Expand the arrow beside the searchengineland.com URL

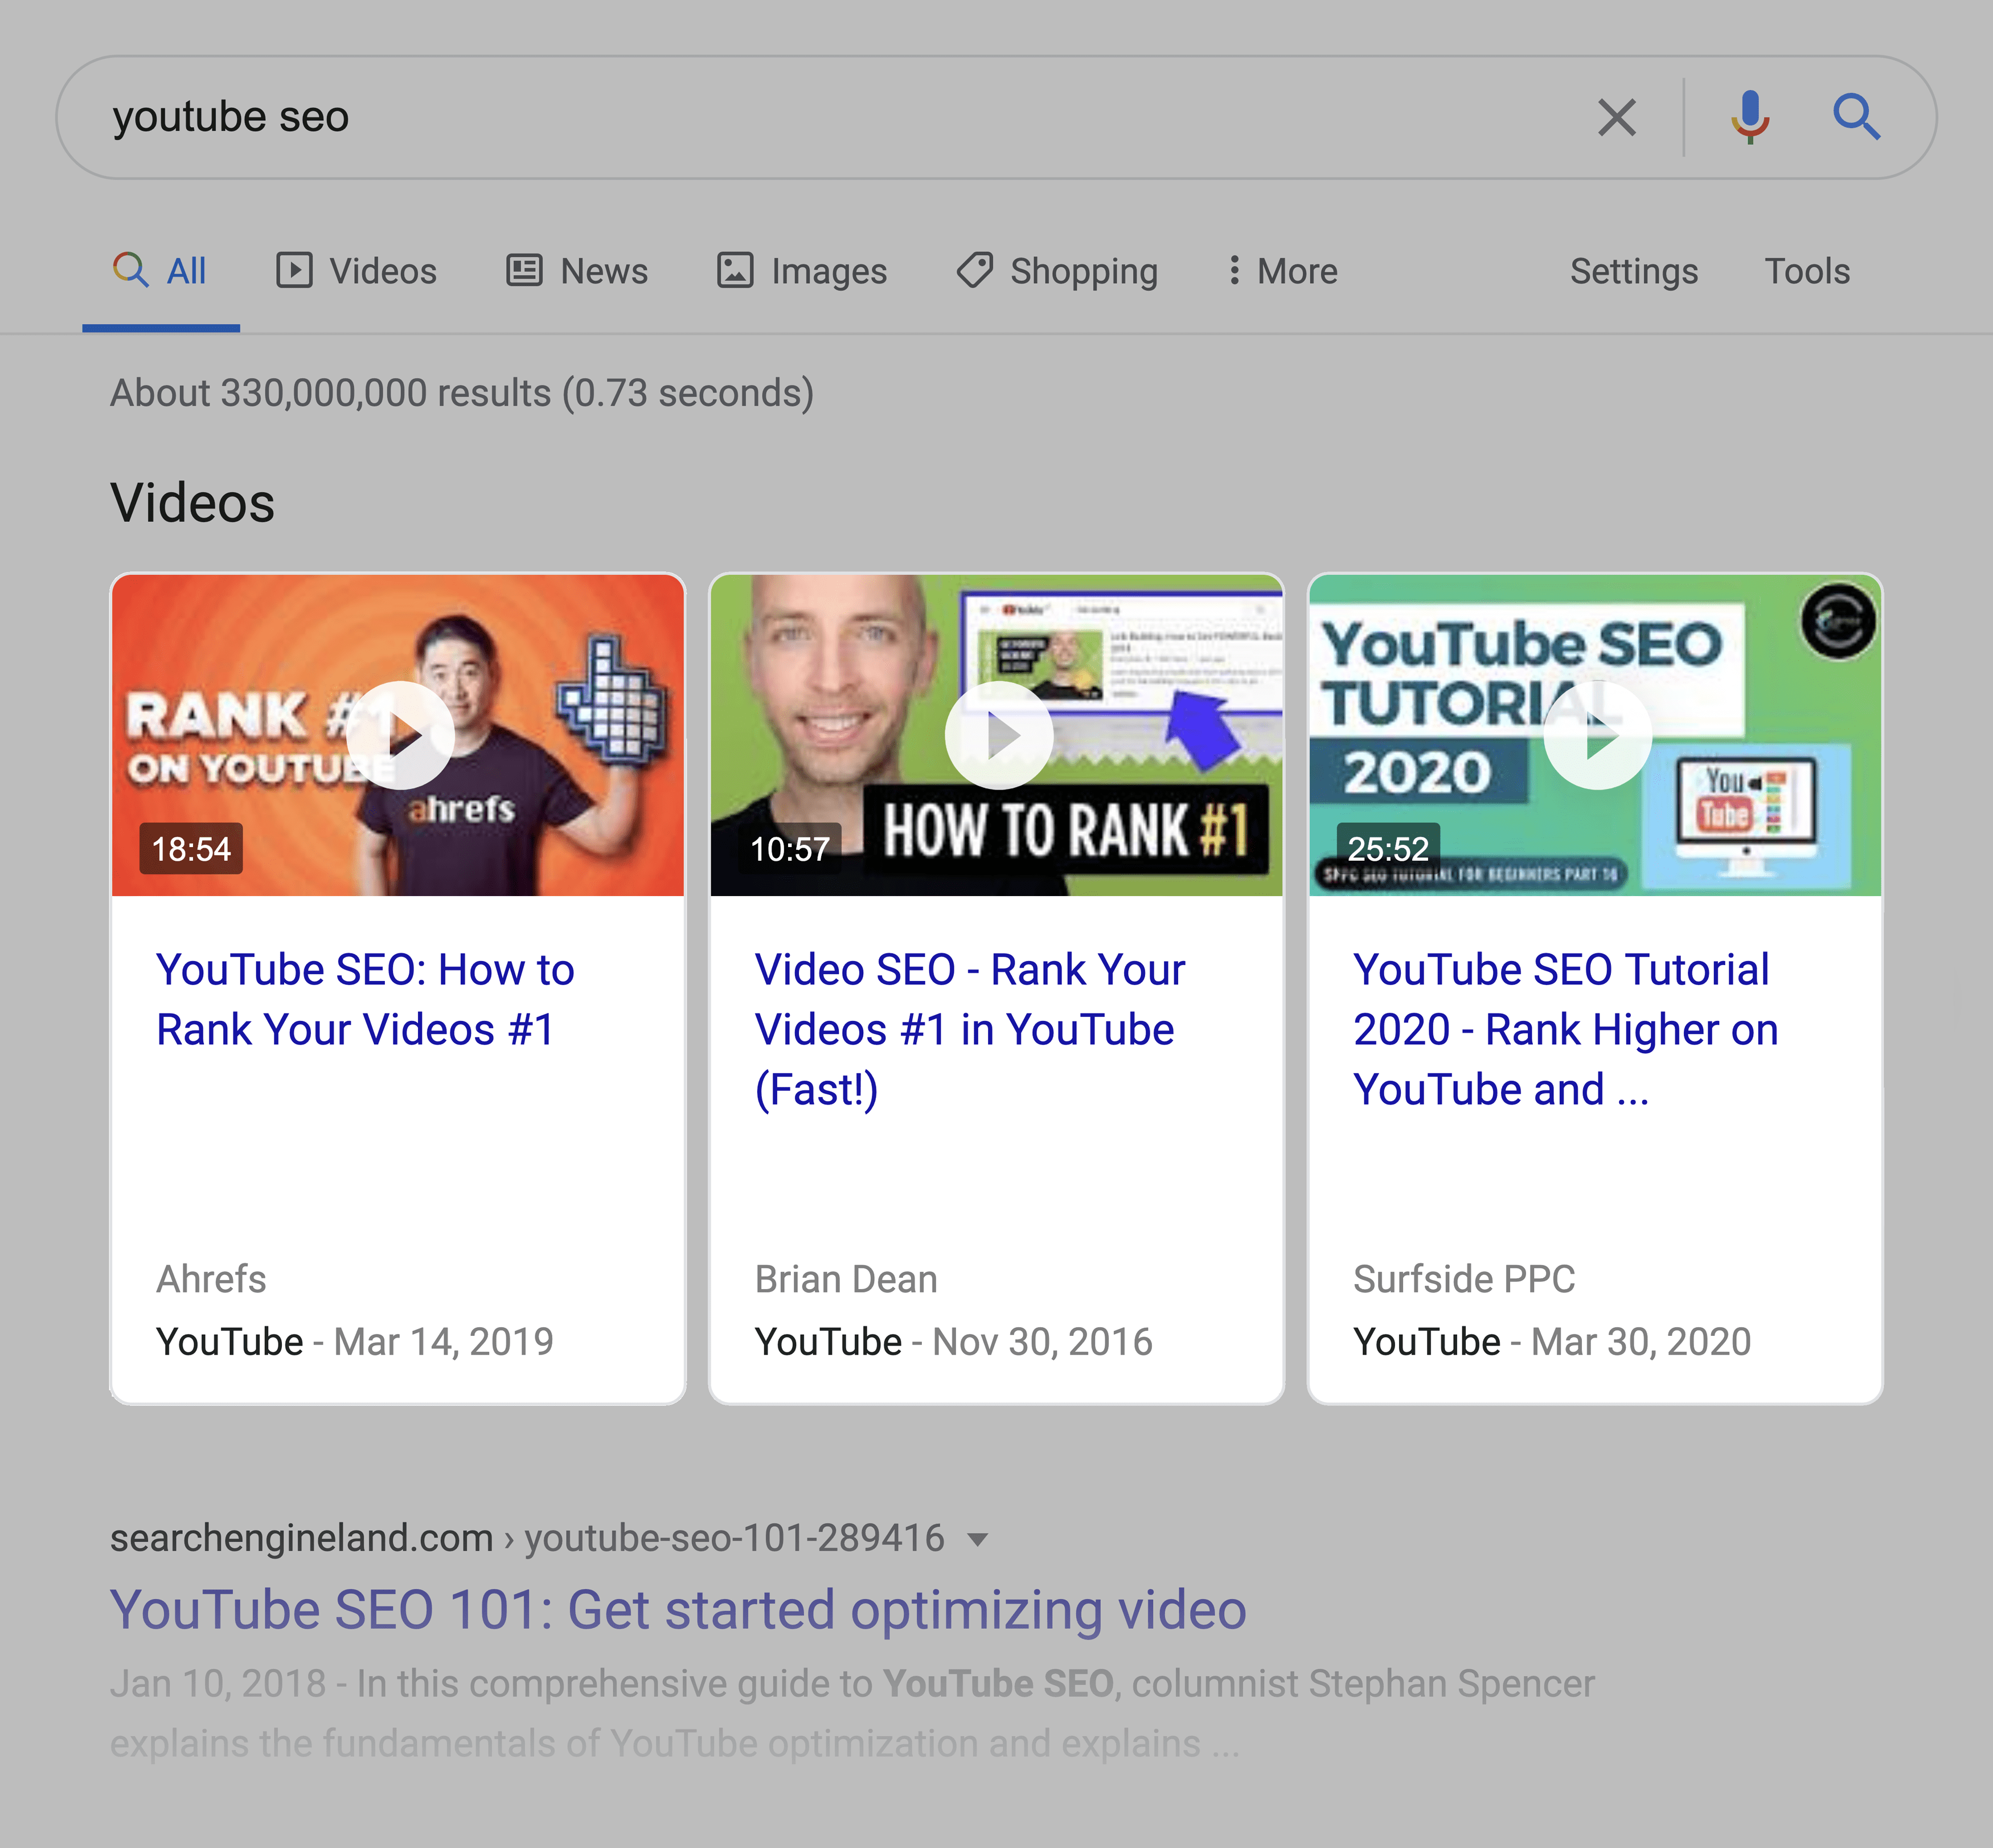click(x=978, y=1540)
